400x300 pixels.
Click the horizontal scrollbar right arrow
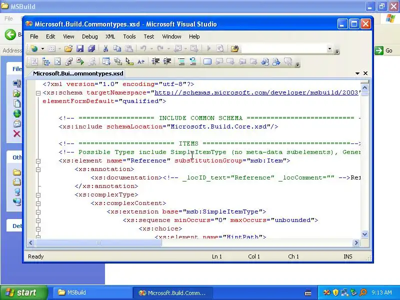tap(356, 242)
